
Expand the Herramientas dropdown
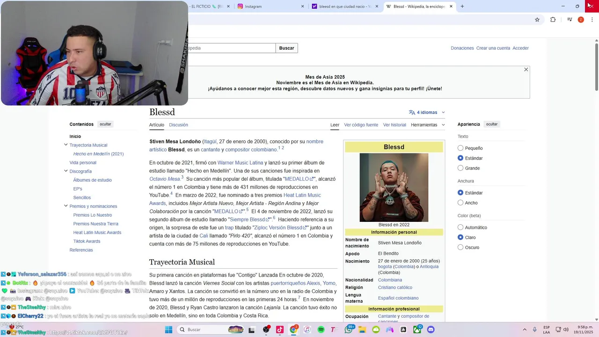[x=428, y=125]
